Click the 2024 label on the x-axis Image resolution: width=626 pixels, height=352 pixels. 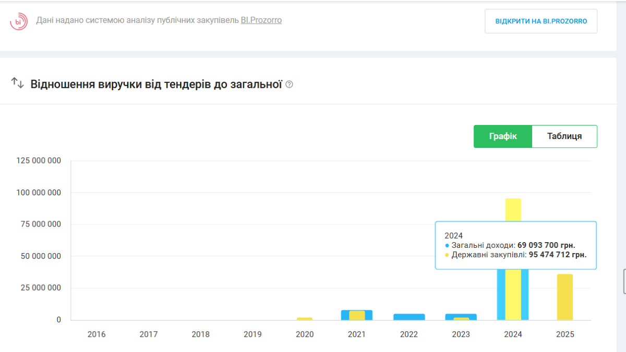pos(513,334)
